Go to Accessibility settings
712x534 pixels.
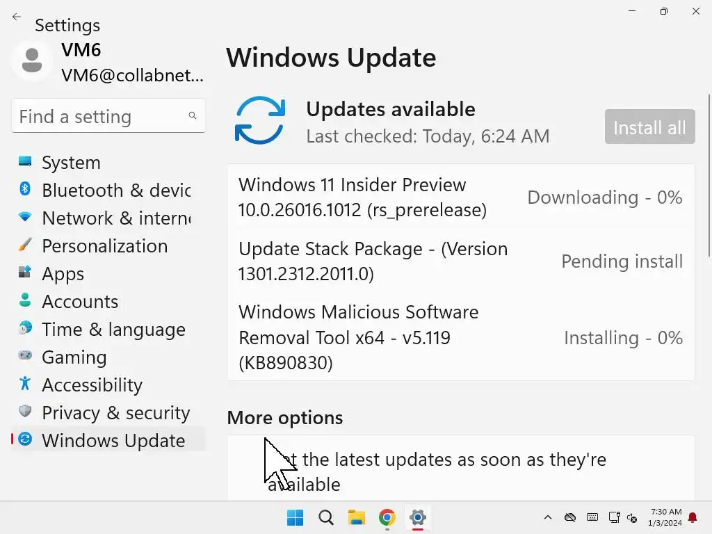[108, 385]
